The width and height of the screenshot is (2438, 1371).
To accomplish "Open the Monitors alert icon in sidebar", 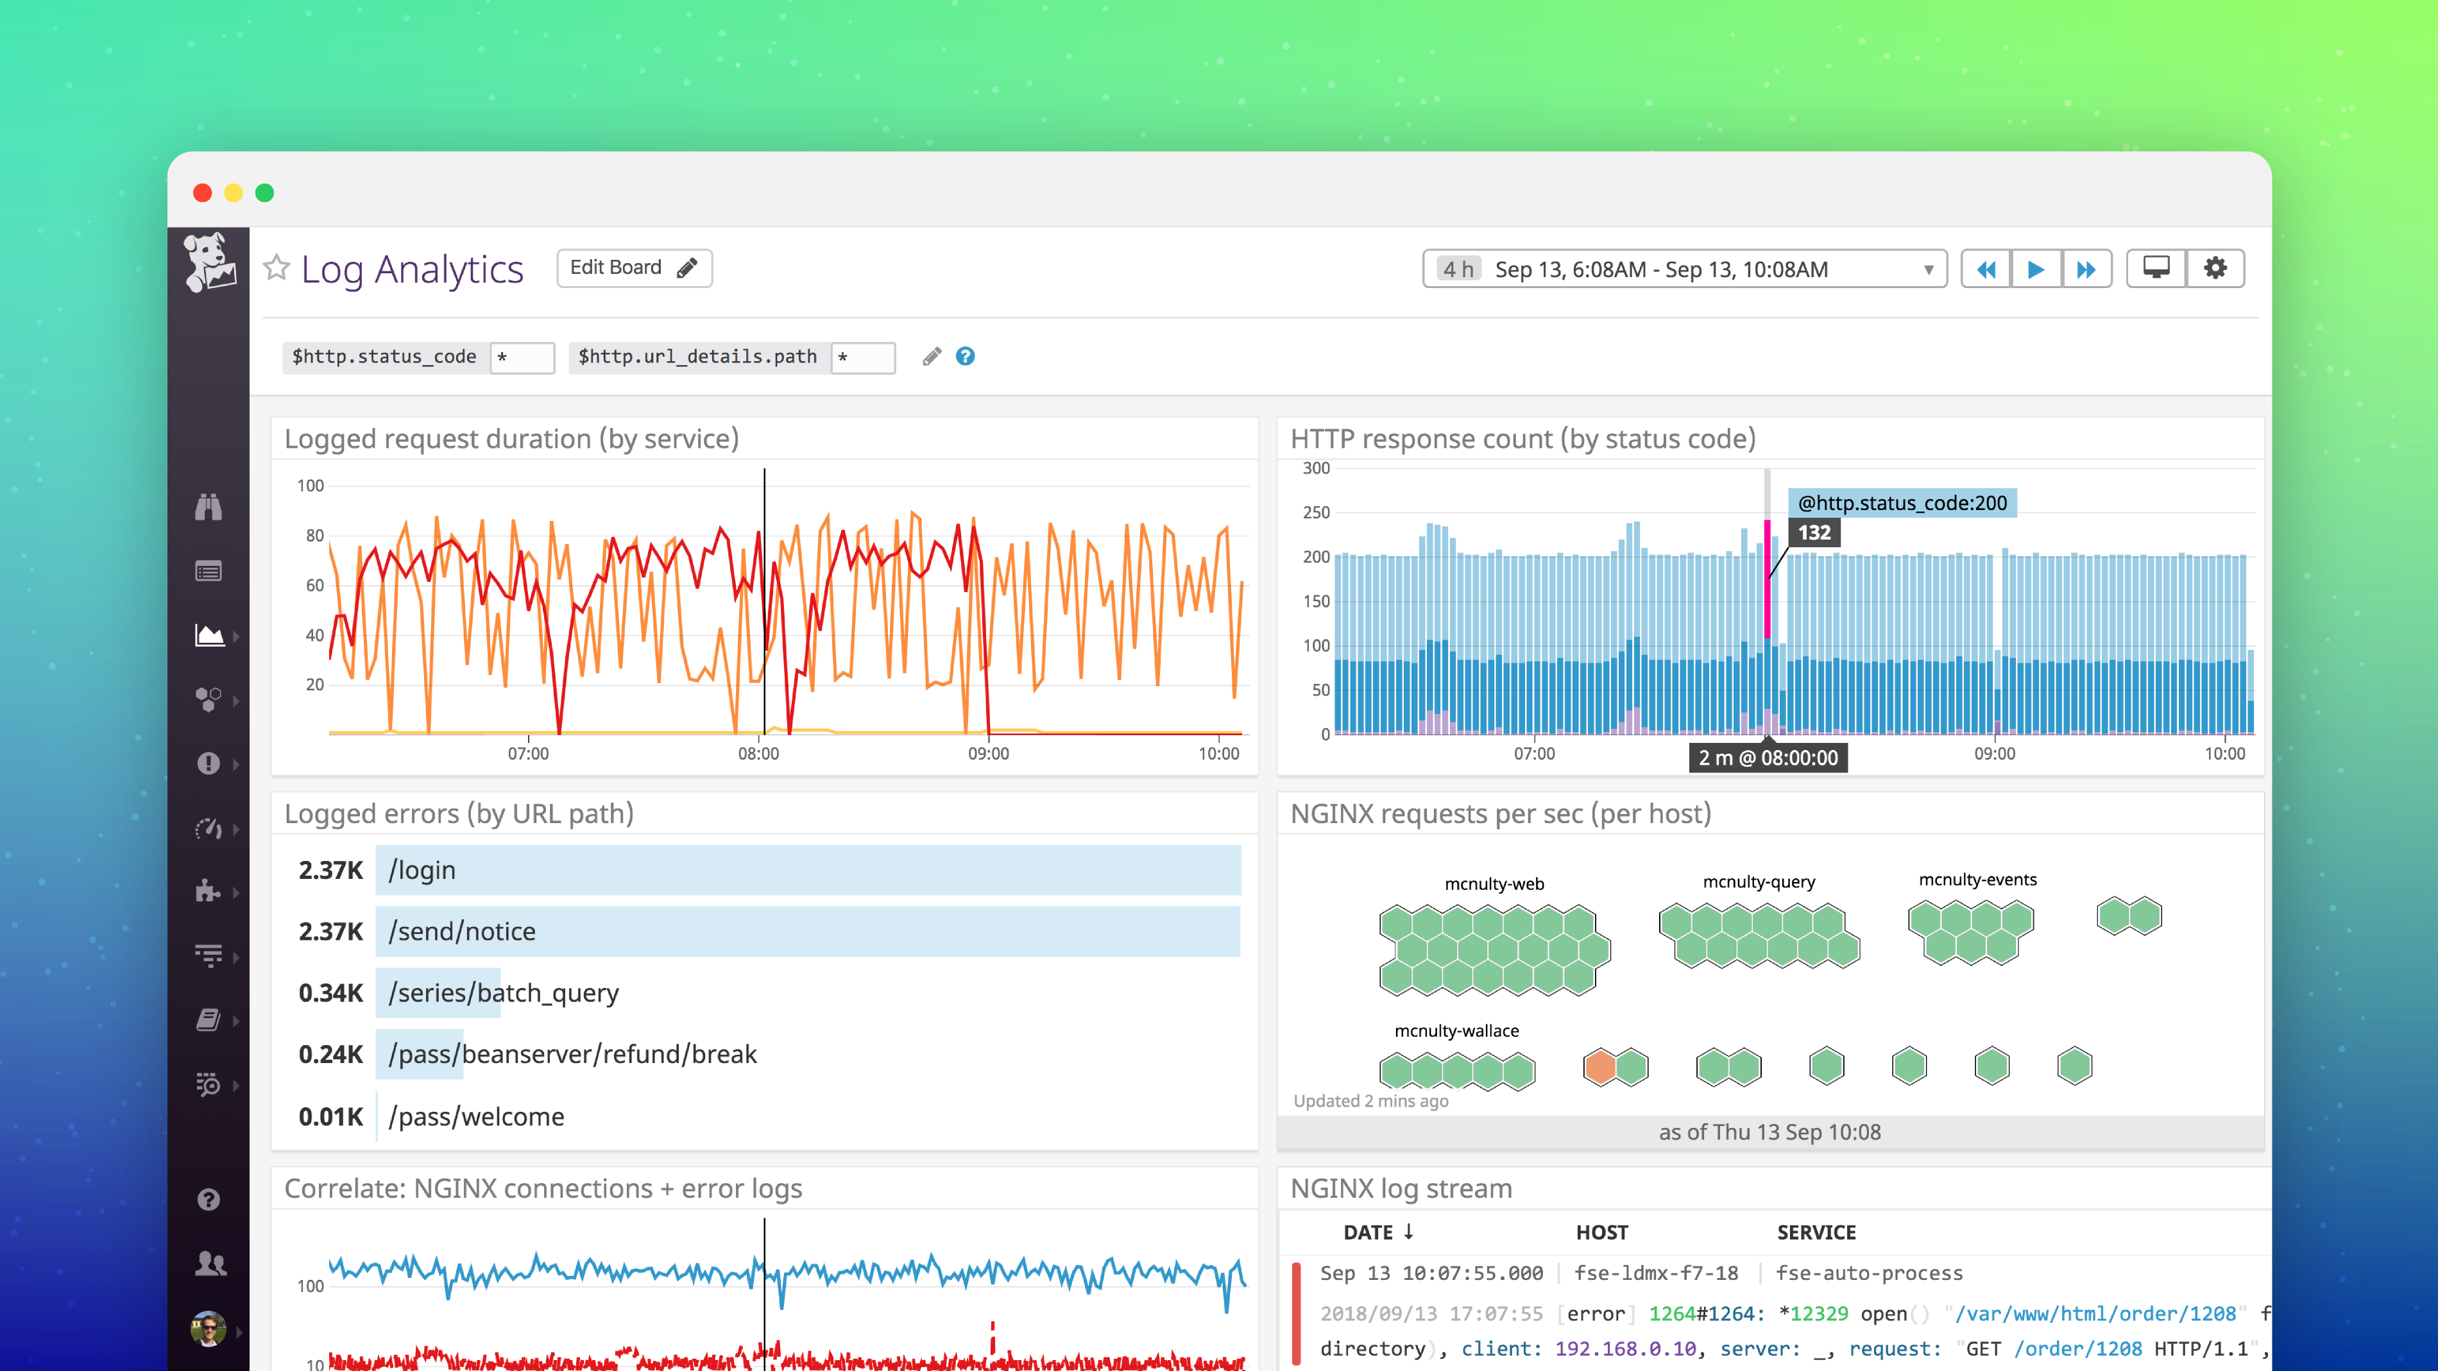I will (210, 763).
